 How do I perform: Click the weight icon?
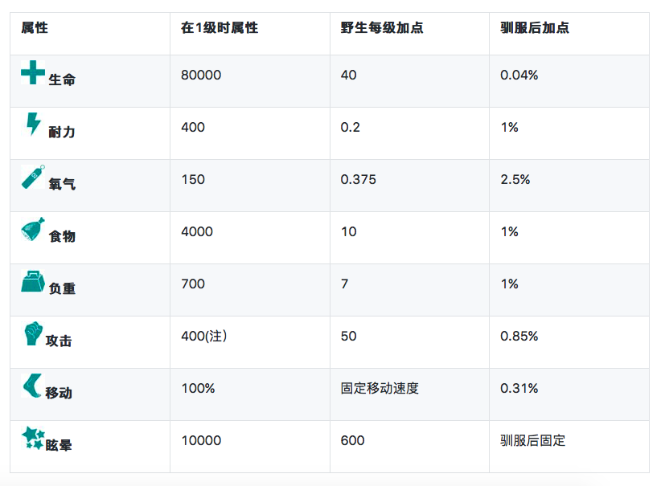tap(33, 282)
